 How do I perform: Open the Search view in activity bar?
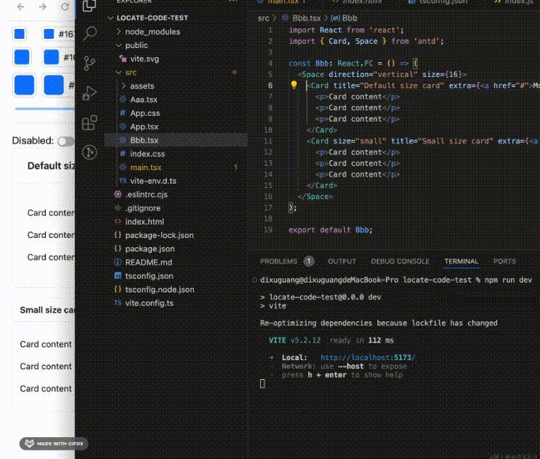click(x=90, y=34)
